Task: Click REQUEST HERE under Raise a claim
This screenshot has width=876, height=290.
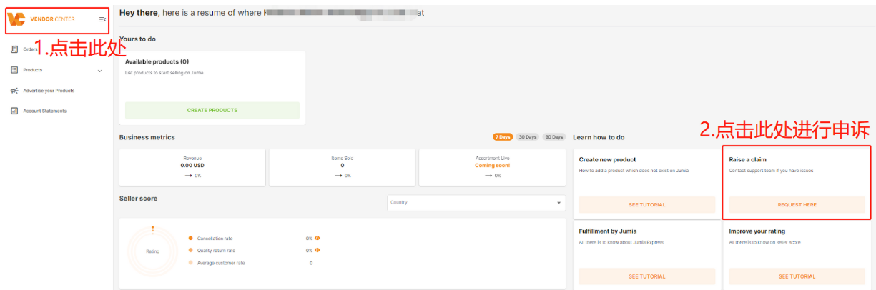Action: (x=797, y=204)
